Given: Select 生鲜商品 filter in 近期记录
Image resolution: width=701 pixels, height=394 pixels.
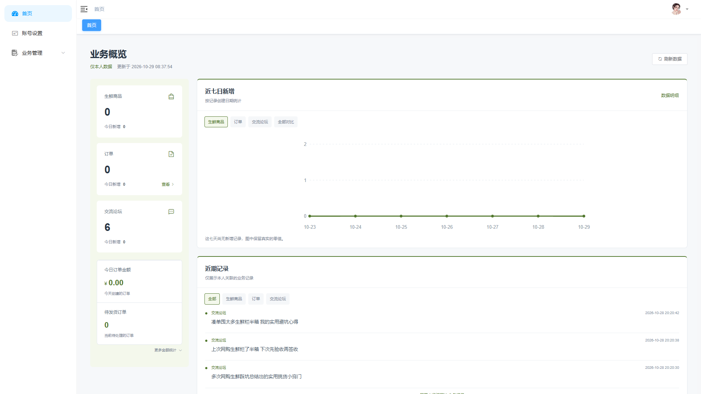Looking at the screenshot, I should pyautogui.click(x=234, y=299).
